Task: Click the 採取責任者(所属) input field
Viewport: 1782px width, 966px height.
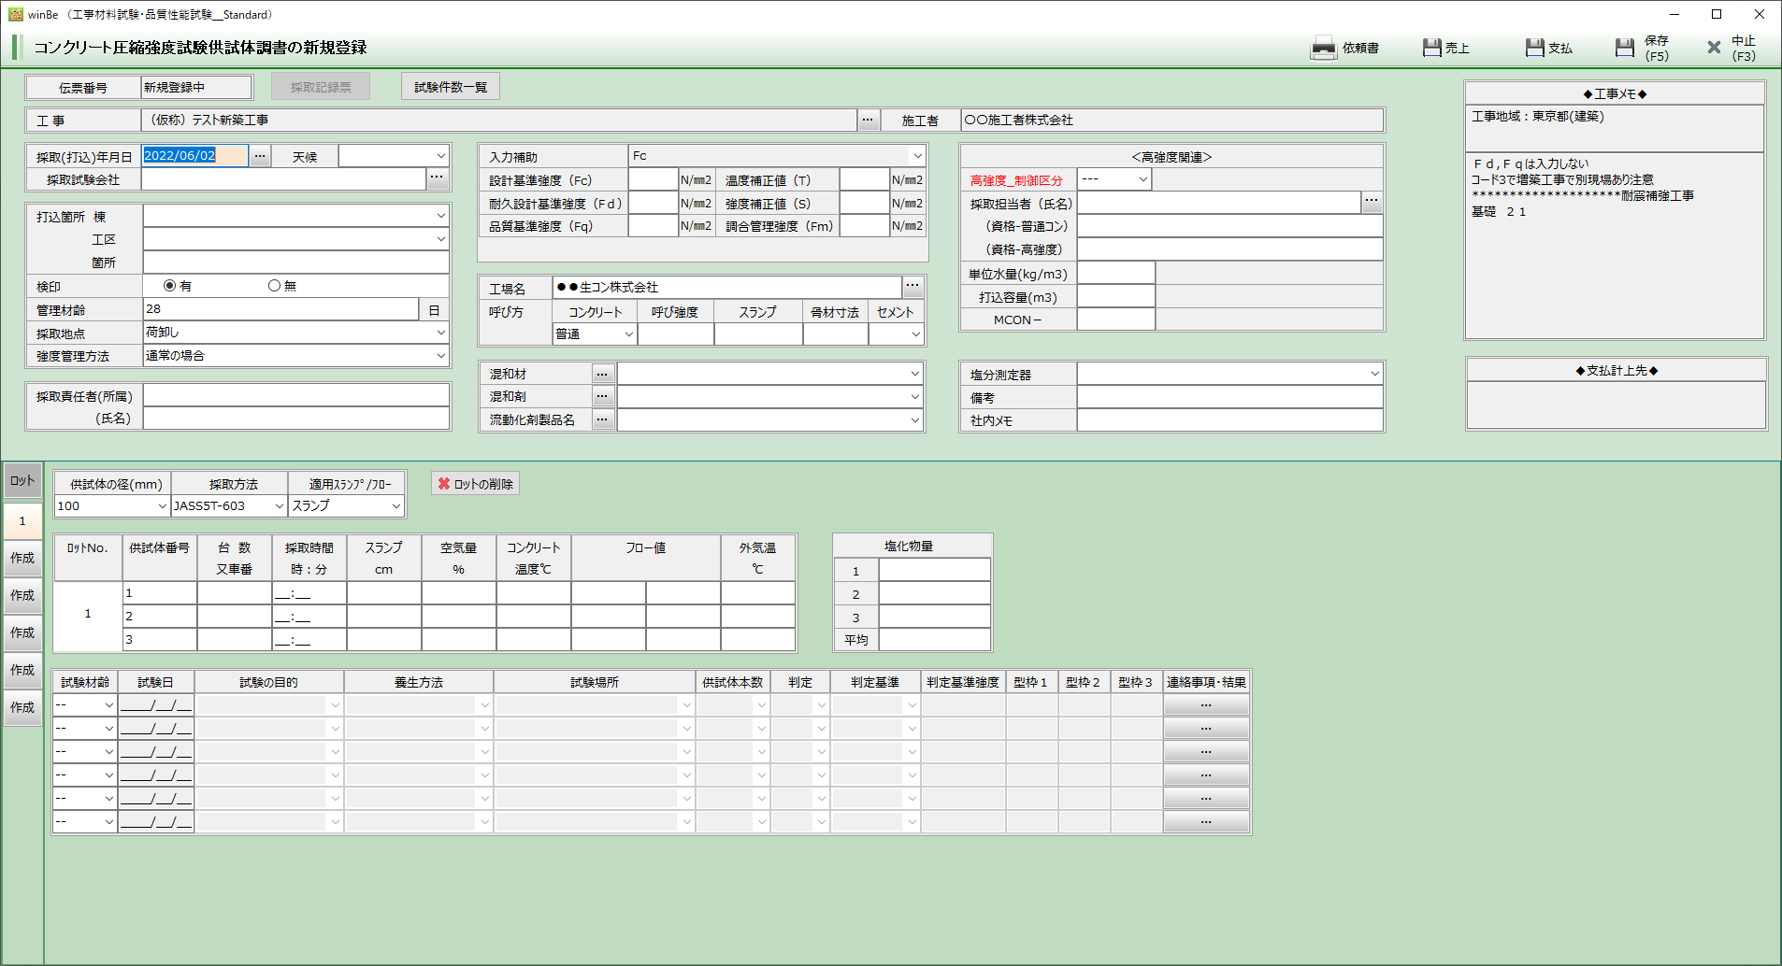Action: (x=296, y=396)
